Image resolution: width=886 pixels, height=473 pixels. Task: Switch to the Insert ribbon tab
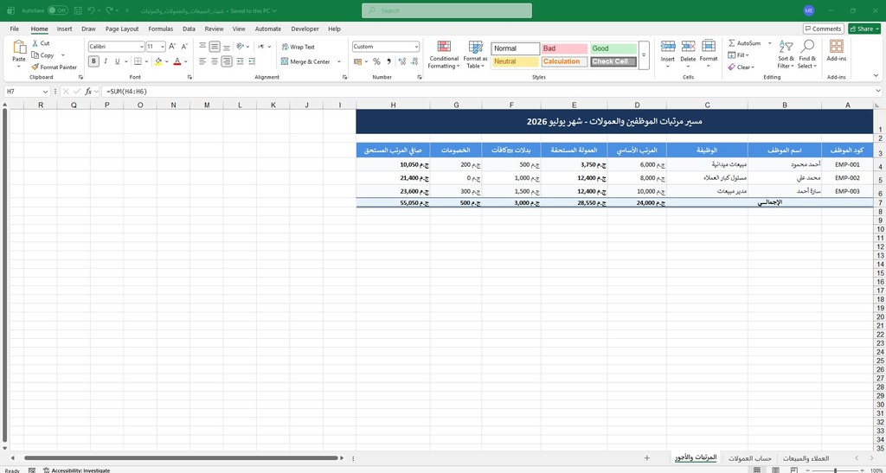(64, 29)
